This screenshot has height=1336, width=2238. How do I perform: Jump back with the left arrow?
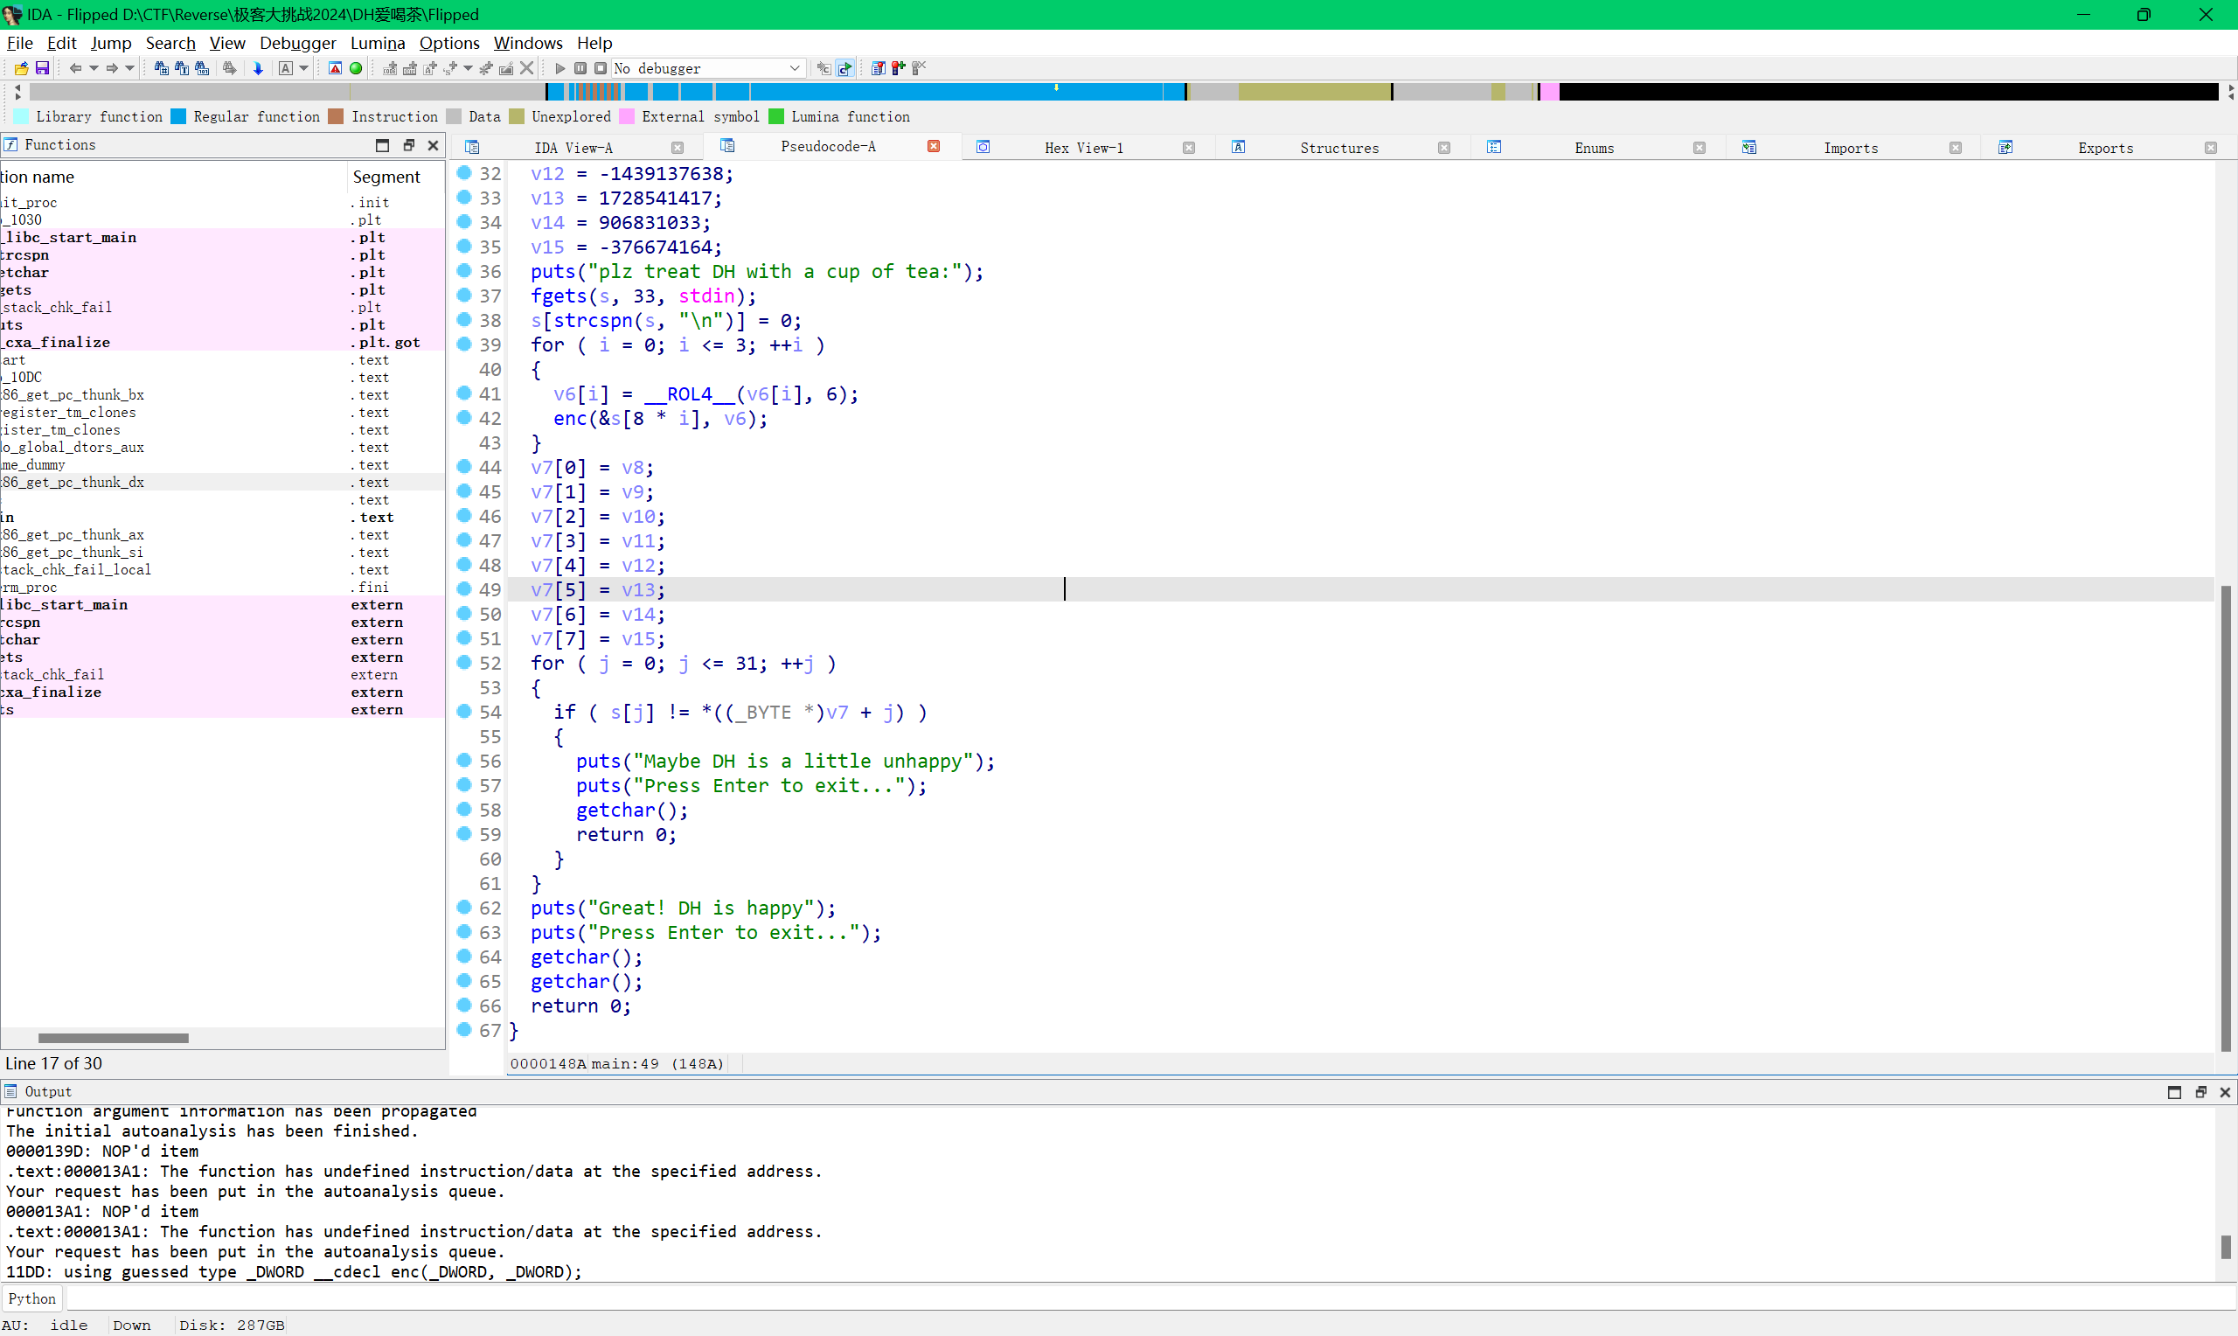[75, 68]
